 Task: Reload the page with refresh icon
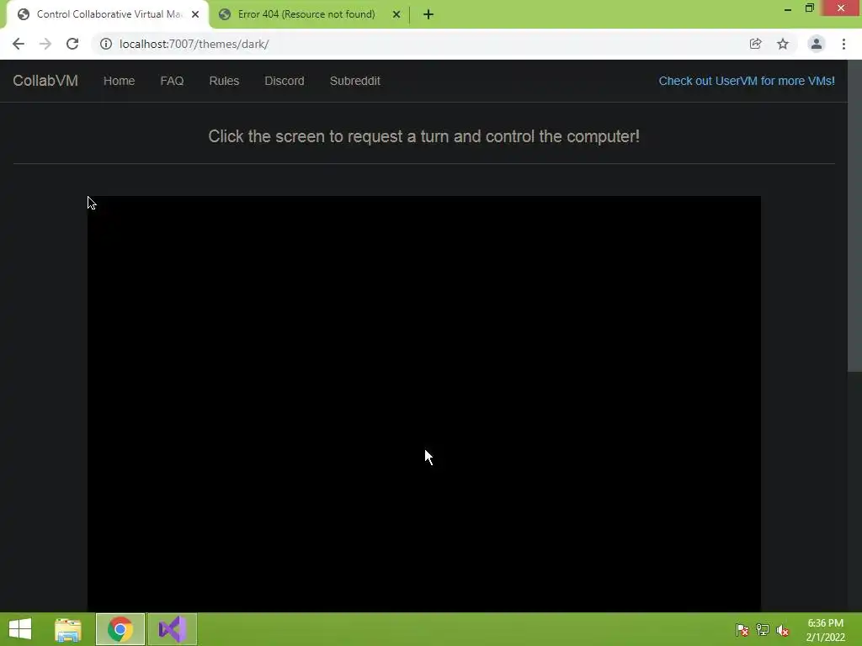72,44
